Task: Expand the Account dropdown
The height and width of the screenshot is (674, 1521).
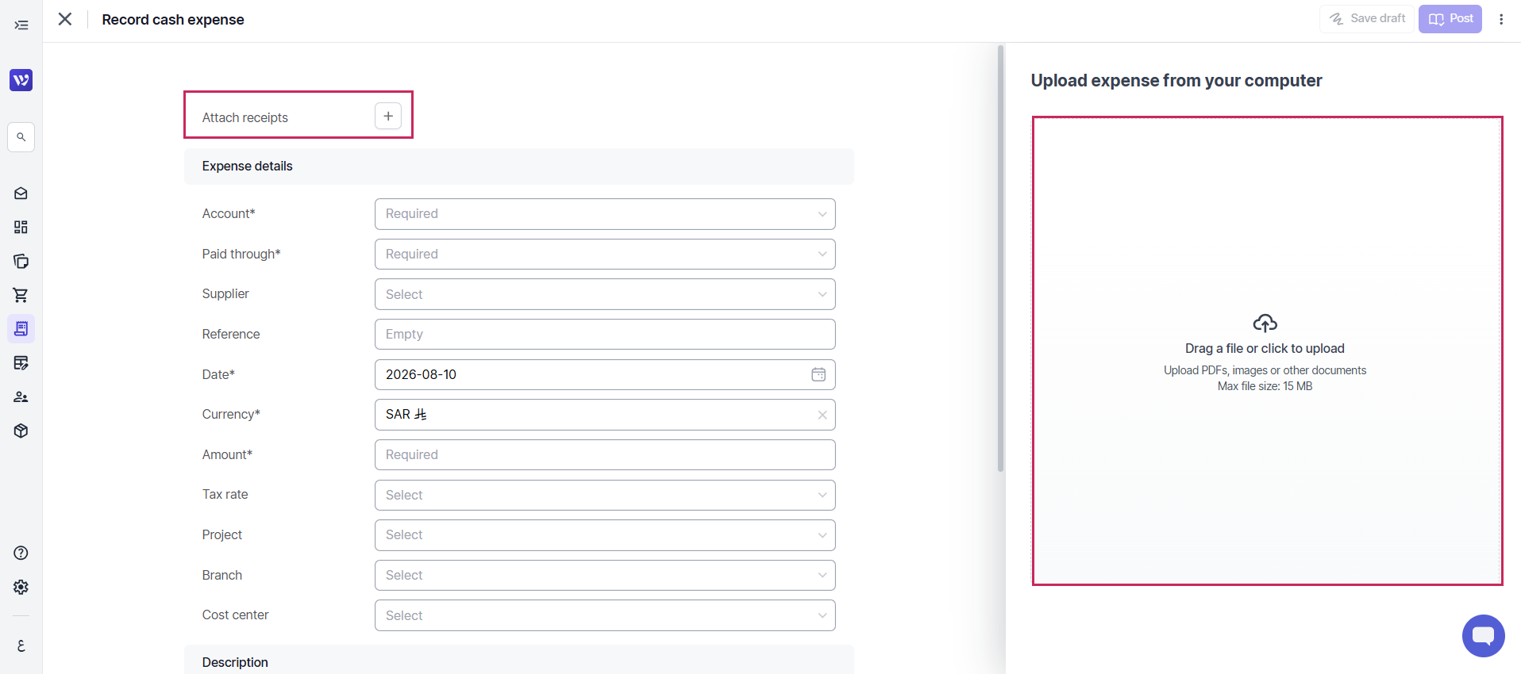Action: tap(605, 214)
